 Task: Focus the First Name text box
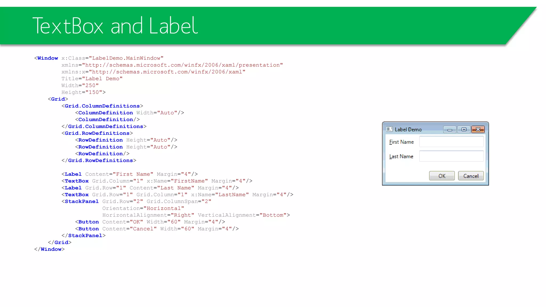pos(451,142)
